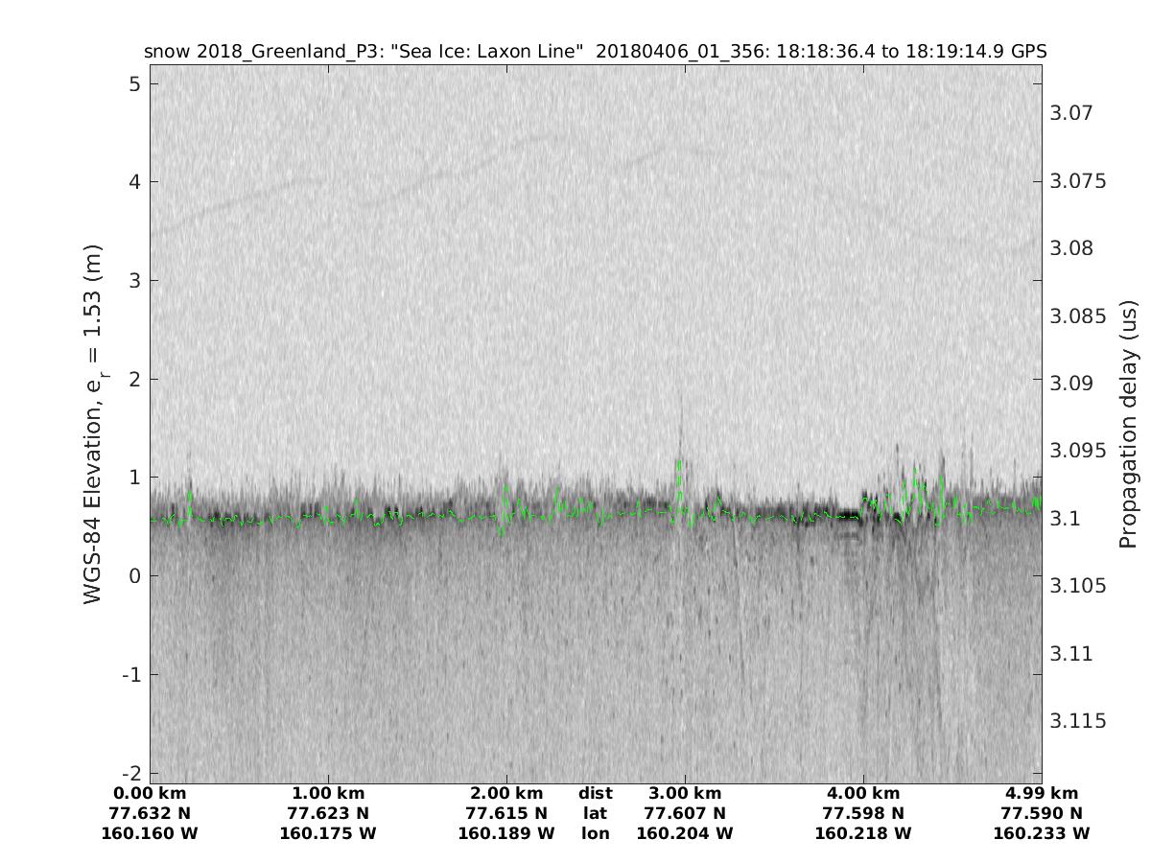Click the 77.607 N latitude label
1151x863 pixels.
tap(685, 813)
